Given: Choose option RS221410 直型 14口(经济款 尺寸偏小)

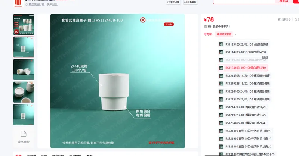Looking at the screenshot, I should (x=245, y=131).
